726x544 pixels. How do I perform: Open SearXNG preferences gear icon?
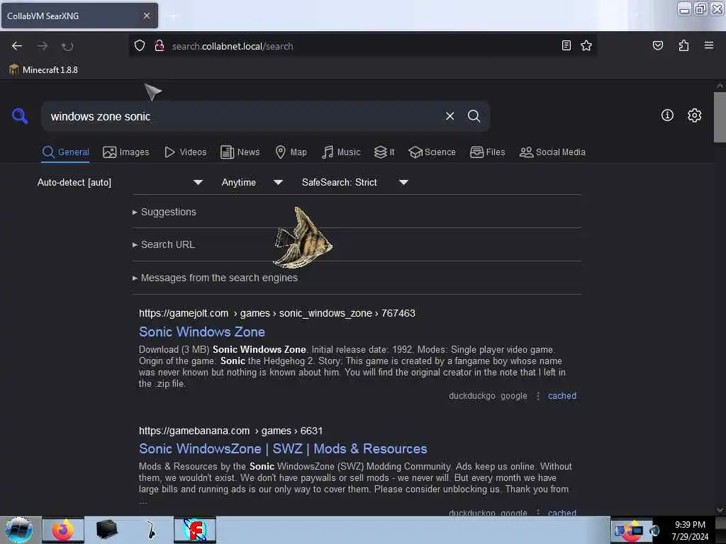(x=694, y=115)
